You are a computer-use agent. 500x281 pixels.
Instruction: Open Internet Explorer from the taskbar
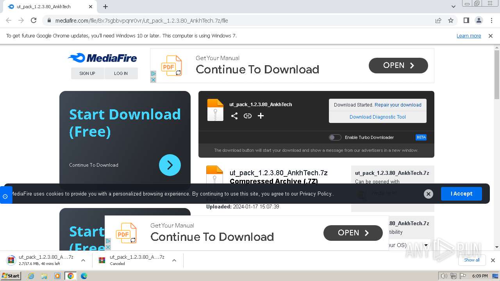[x=31, y=276]
